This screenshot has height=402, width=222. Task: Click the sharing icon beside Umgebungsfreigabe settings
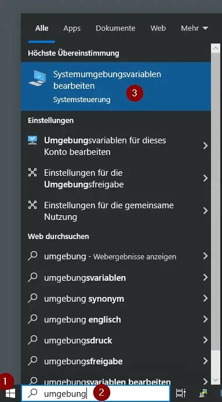tap(32, 172)
